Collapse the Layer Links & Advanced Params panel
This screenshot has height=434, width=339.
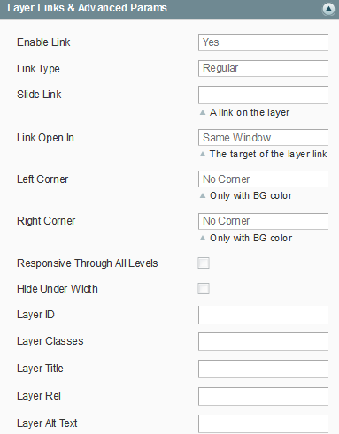pos(328,10)
